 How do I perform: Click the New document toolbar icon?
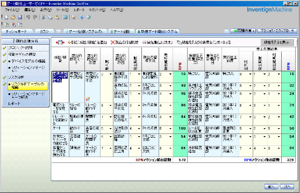pos(6,17)
